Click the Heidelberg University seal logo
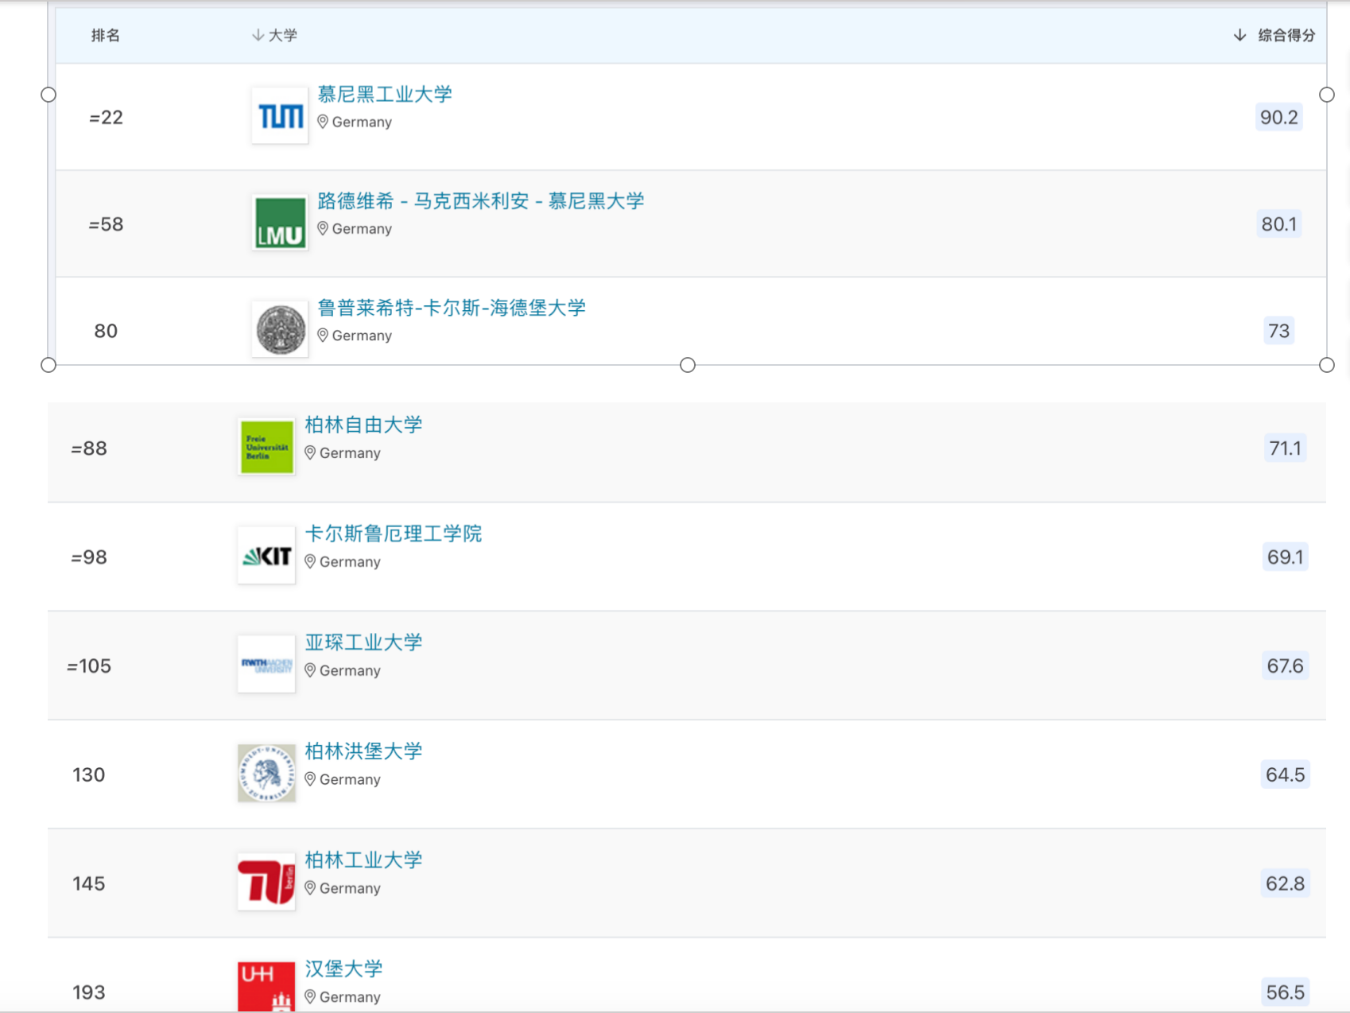 tap(280, 329)
